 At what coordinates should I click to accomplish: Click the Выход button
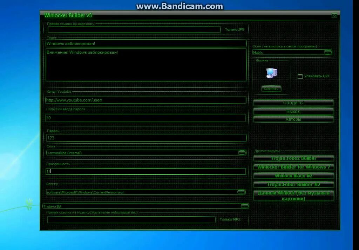coord(293,111)
